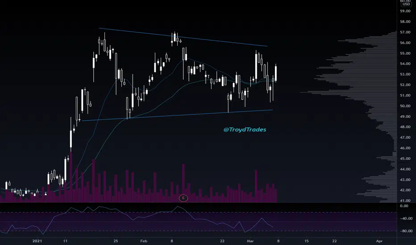Click the 11 date axis label
This screenshot has height=245, width=416.
click(65, 241)
